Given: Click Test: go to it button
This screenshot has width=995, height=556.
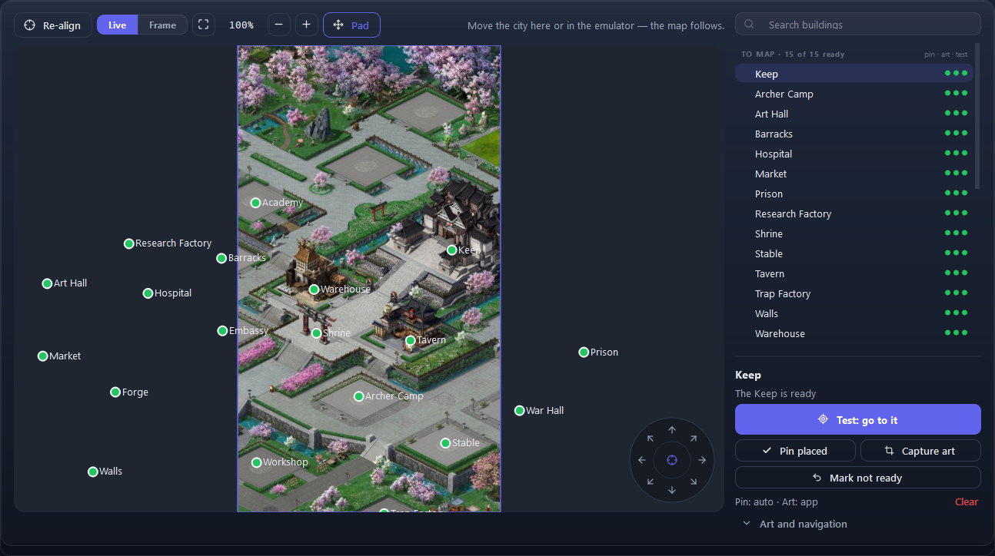Looking at the screenshot, I should [858, 420].
